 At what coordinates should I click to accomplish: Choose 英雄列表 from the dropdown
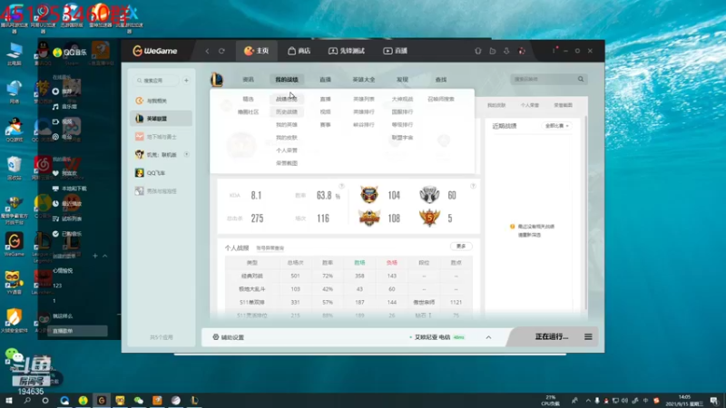tap(364, 99)
